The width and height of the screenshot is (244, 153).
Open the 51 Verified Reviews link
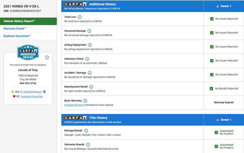(31, 92)
